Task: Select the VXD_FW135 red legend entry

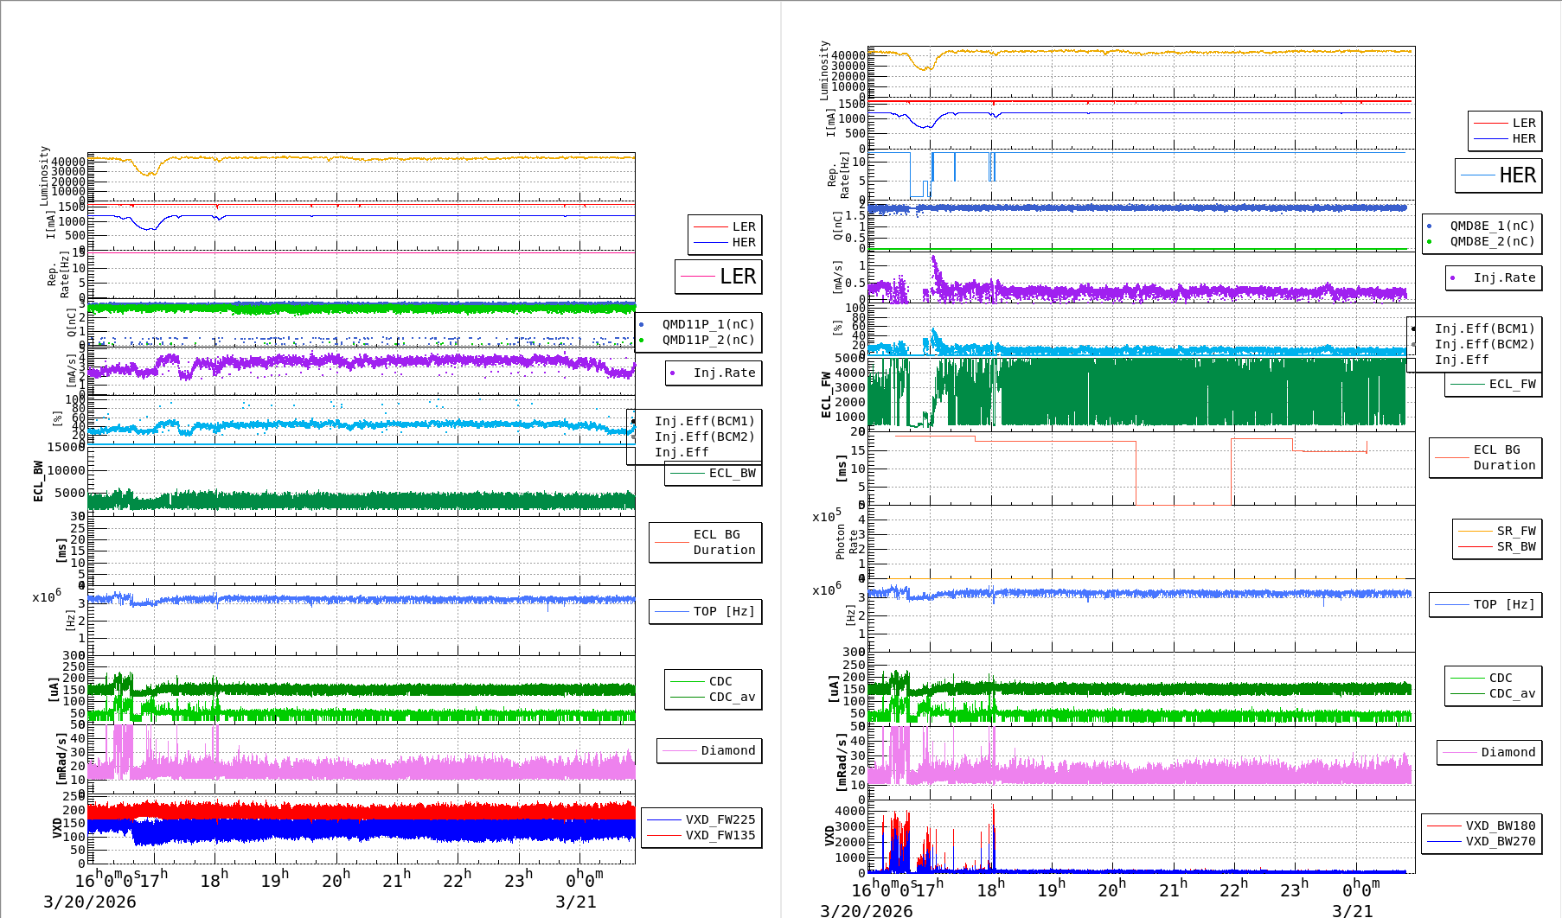Action: point(720,835)
